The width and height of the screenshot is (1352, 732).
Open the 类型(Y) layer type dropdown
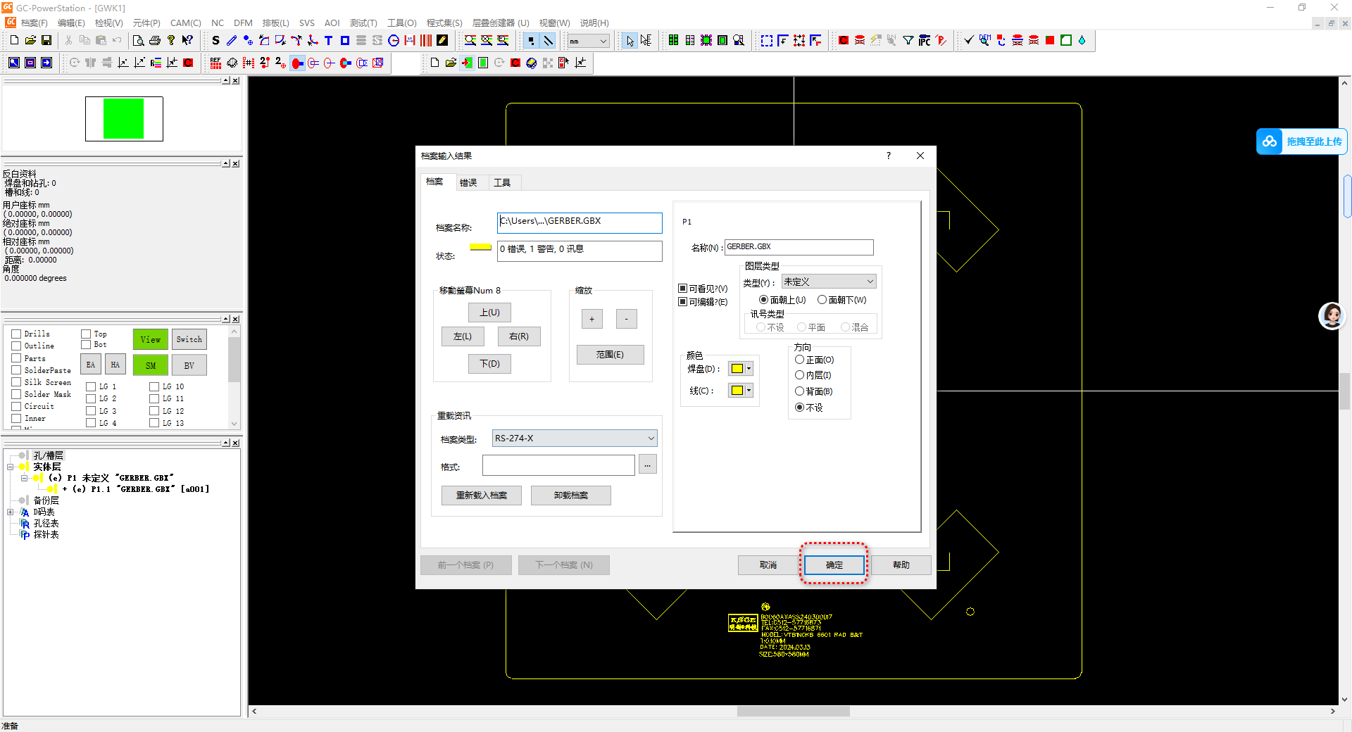coord(829,282)
